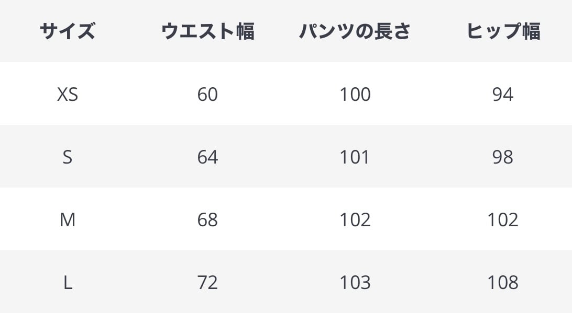The image size is (572, 313).
Task: Select hip width value 108 for L
Action: [x=503, y=283]
